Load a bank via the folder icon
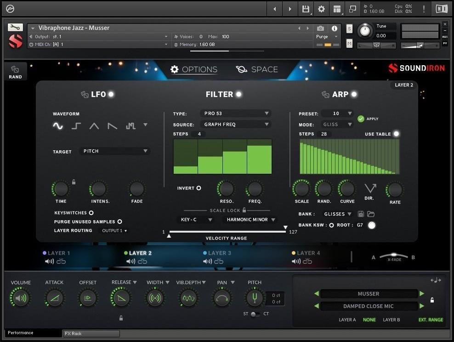 tap(370, 214)
